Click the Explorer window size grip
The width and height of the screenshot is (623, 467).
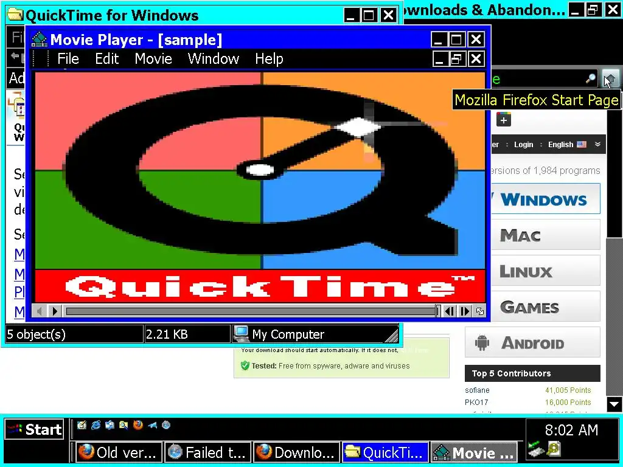click(x=392, y=336)
